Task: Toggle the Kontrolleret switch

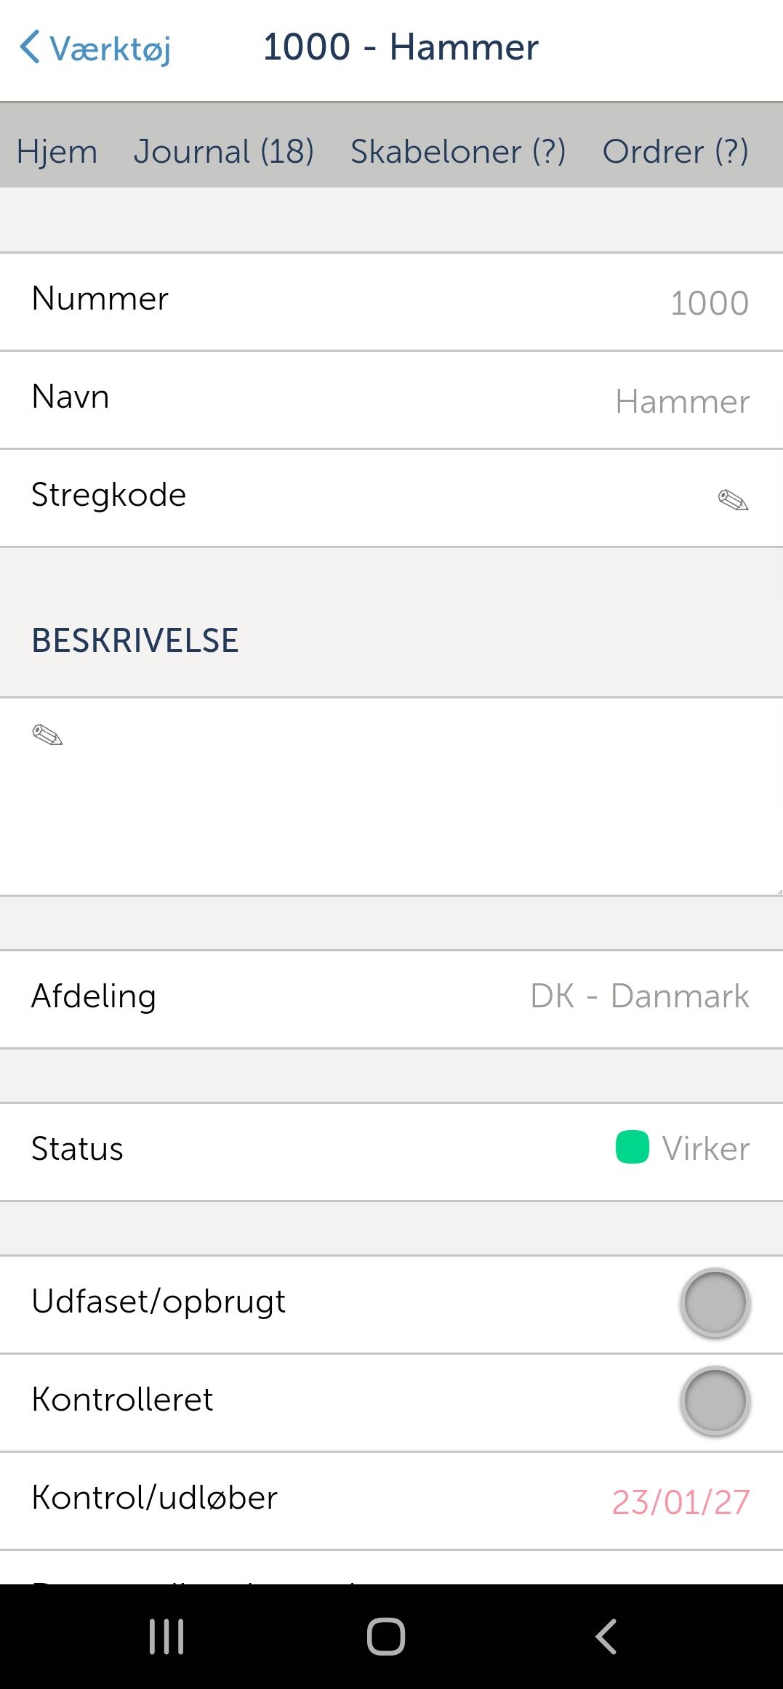Action: click(x=715, y=1400)
